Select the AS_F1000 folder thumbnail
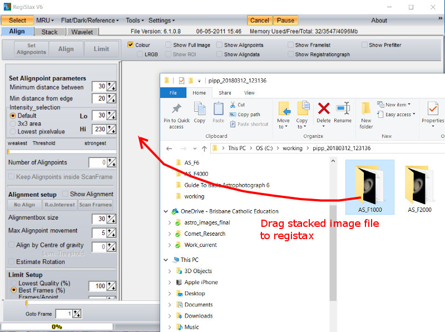Image resolution: width=445 pixels, height=332 pixels. pyautogui.click(x=370, y=187)
